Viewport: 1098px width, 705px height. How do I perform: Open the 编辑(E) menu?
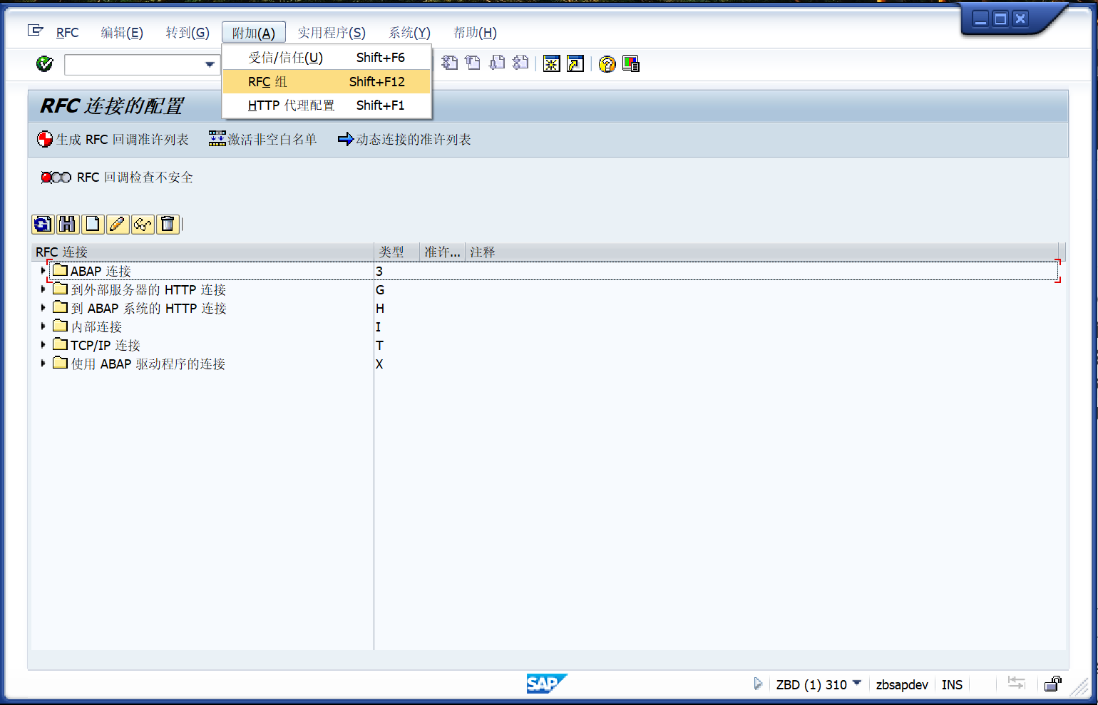coord(122,33)
